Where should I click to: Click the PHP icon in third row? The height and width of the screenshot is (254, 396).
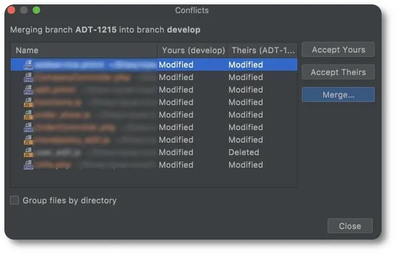(28, 90)
